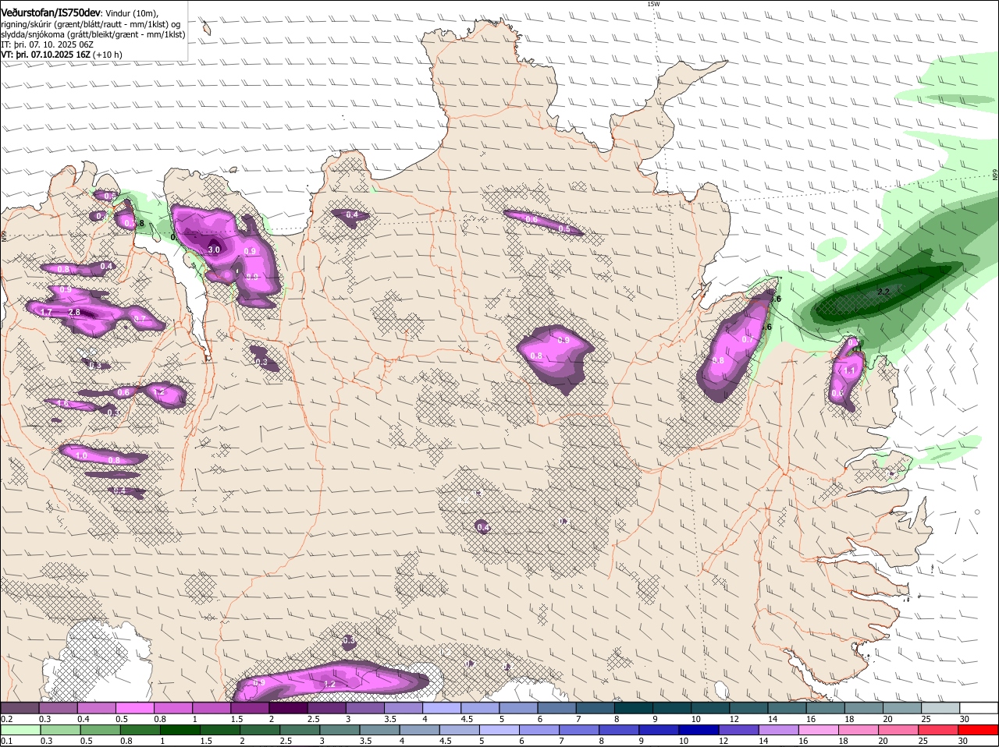Click the '2.8' precipitation value label on the map
Screen dimensions: 999x747
[x=75, y=312]
